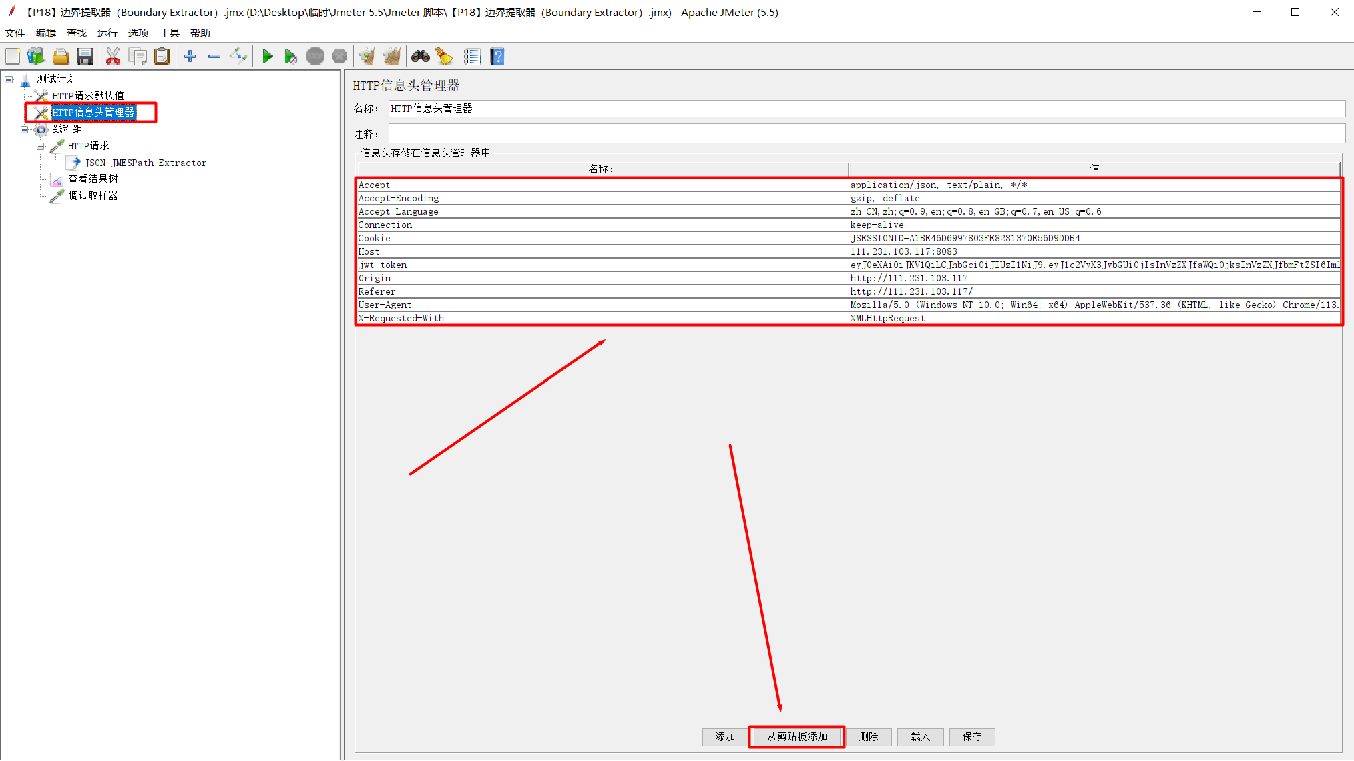
Task: Select the Accept-Encoding header name cell
Action: (602, 199)
